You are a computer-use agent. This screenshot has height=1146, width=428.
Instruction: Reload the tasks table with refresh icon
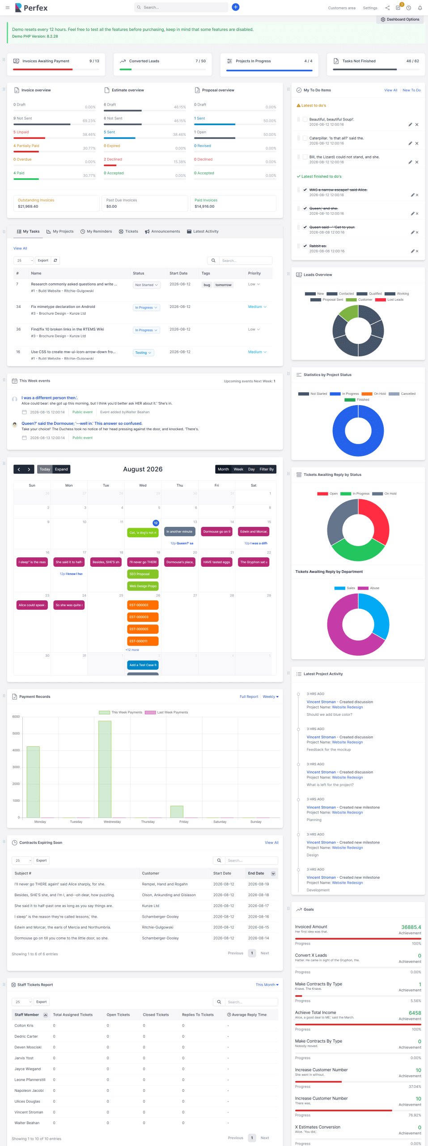(55, 261)
